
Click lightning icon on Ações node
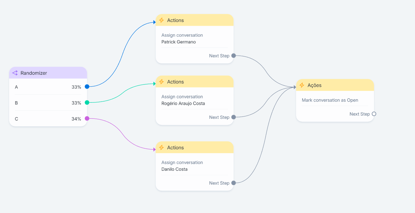pyautogui.click(x=302, y=85)
